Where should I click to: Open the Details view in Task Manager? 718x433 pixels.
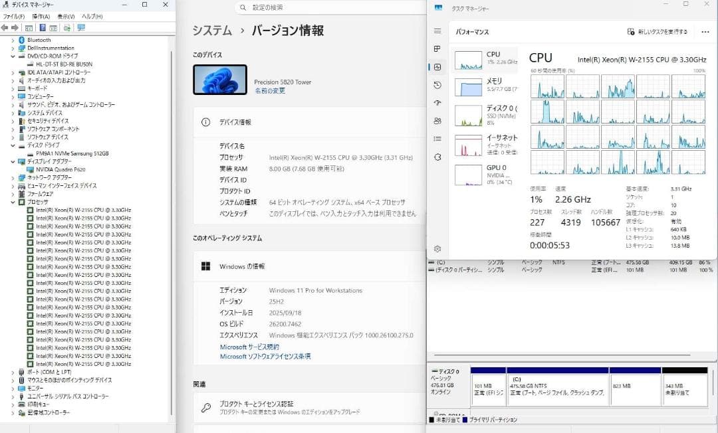pos(437,139)
